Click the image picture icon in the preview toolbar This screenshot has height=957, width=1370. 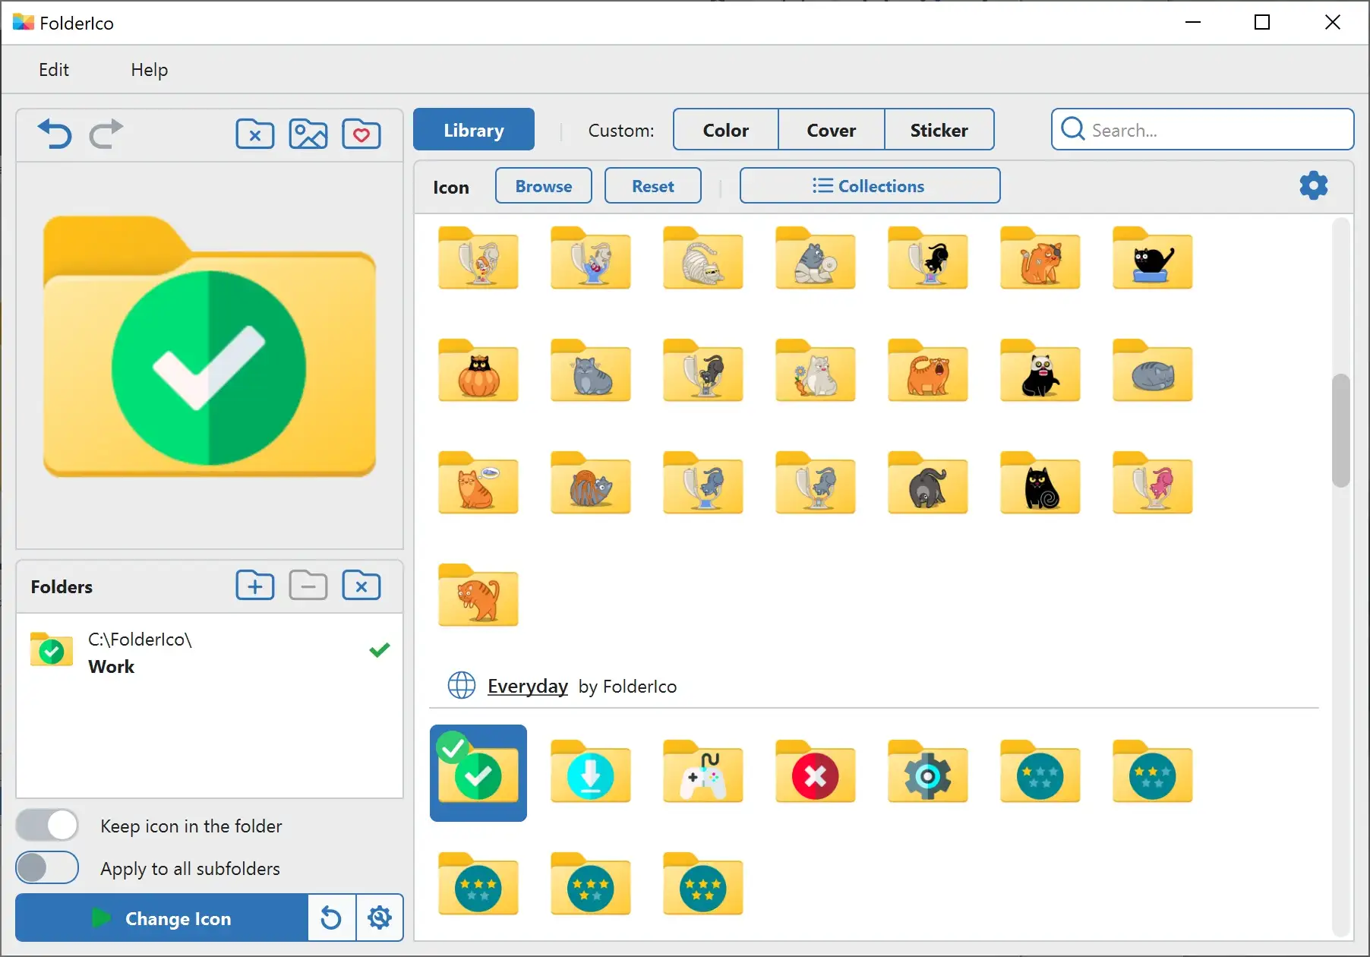click(x=308, y=134)
